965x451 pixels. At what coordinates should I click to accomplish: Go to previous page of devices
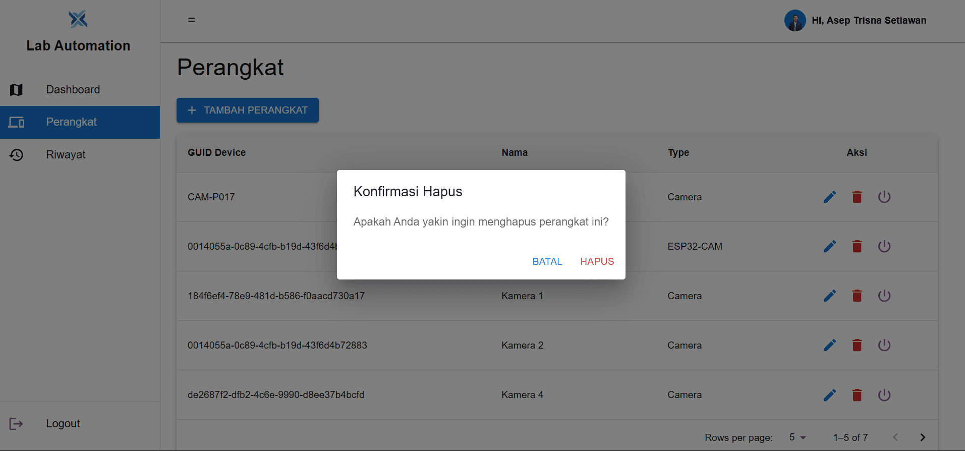click(x=895, y=437)
